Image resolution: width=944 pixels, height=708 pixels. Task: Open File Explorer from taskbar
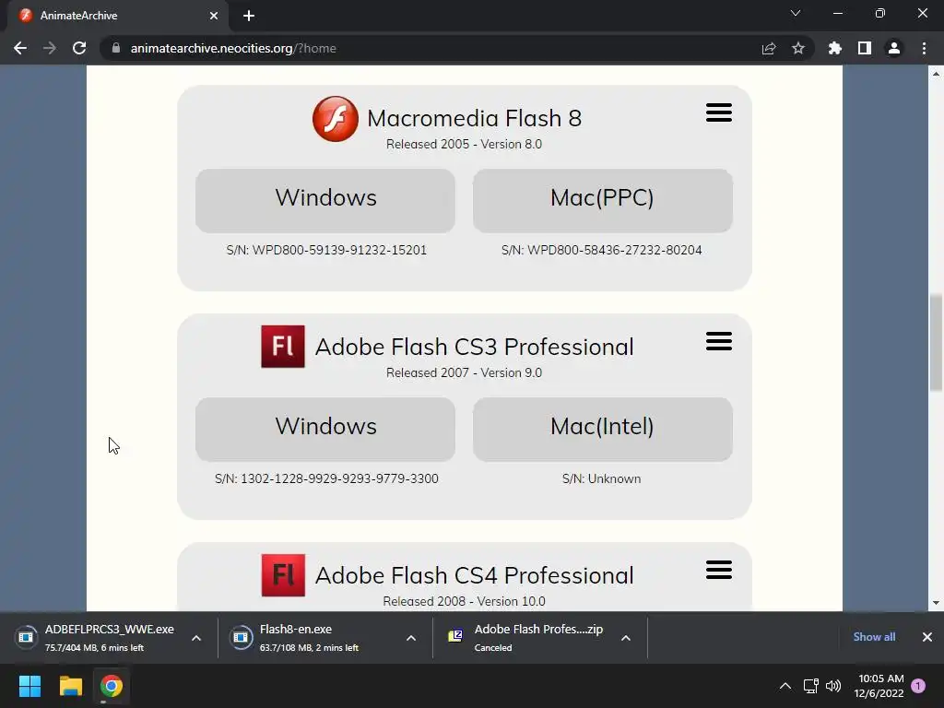(70, 686)
